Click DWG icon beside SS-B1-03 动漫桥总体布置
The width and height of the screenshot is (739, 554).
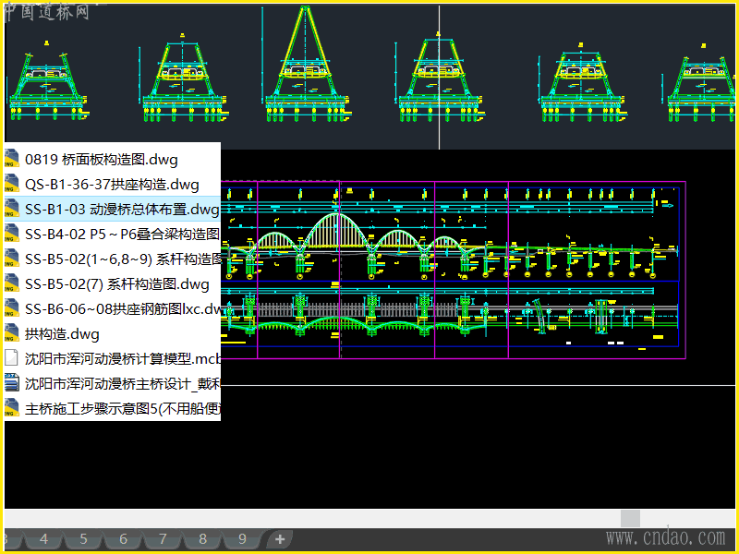point(12,209)
